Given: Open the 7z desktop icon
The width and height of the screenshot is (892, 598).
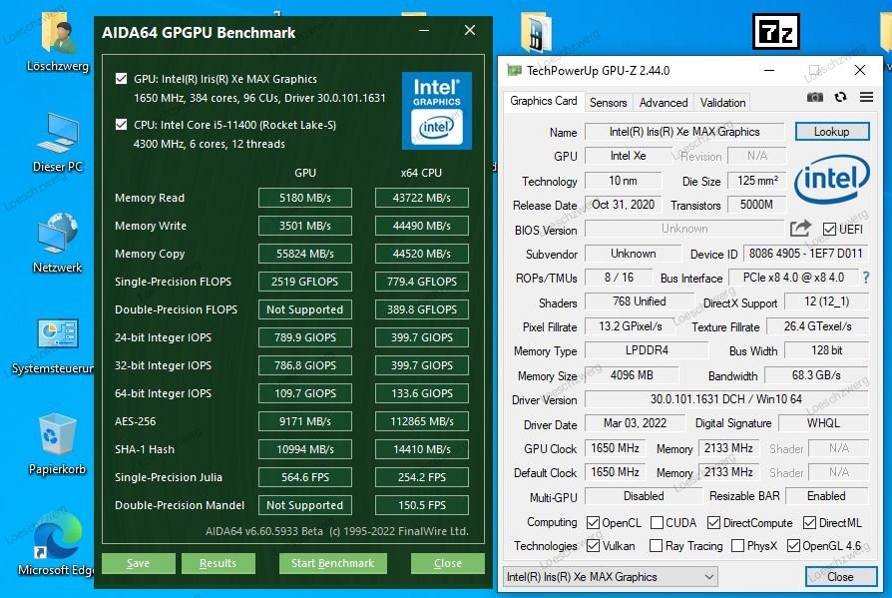Looking at the screenshot, I should [776, 31].
